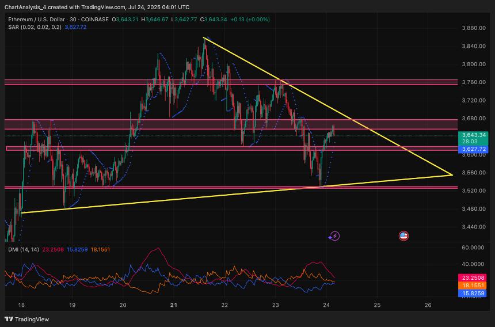Click date 21 on the time axis
The image size is (495, 327).
tap(173, 305)
